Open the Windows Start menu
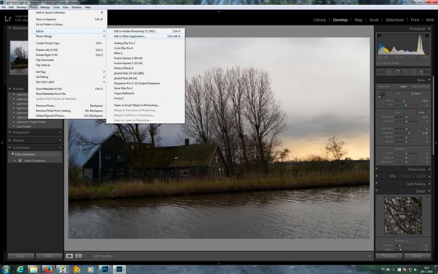Image resolution: width=438 pixels, height=274 pixels. (x=6, y=269)
